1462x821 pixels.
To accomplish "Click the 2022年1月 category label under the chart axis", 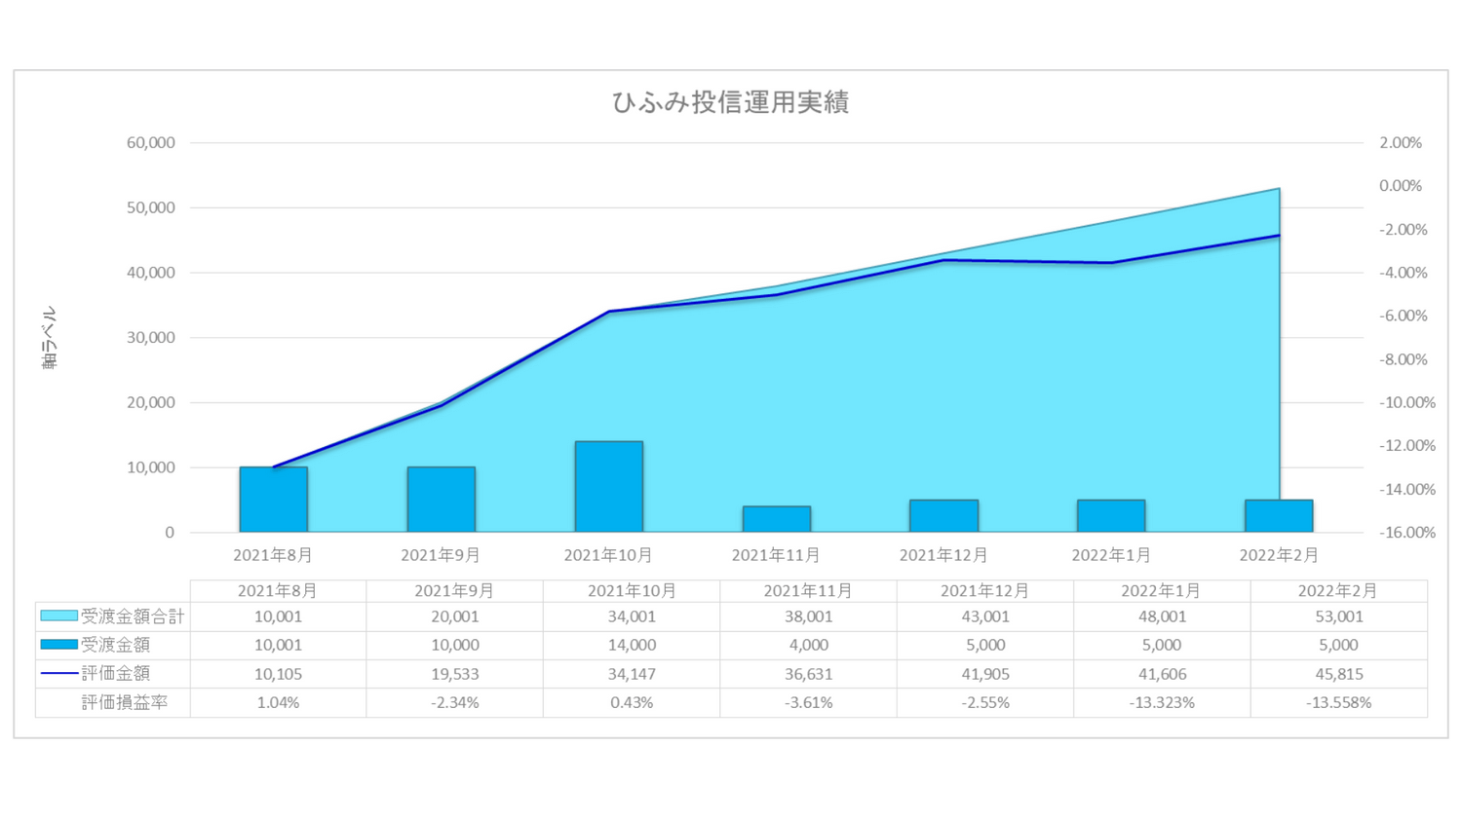I will (1111, 555).
